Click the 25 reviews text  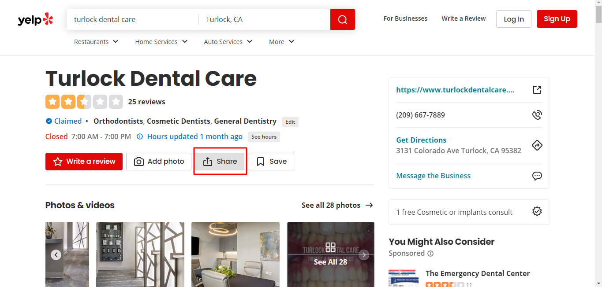point(147,102)
